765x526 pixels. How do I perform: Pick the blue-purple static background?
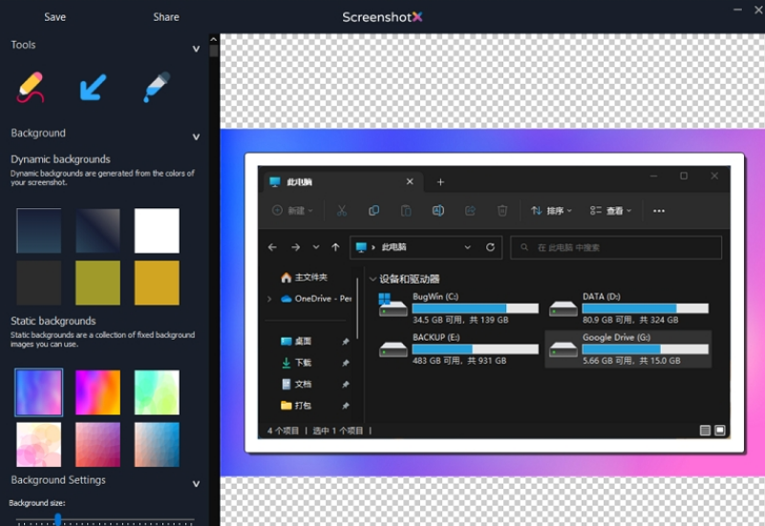pyautogui.click(x=39, y=392)
